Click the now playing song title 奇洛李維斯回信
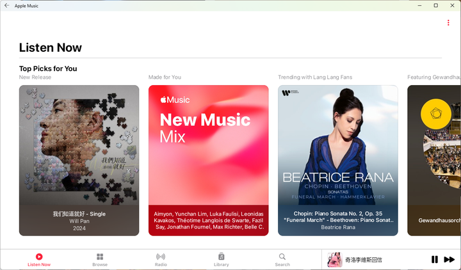The image size is (461, 270). [x=364, y=260]
